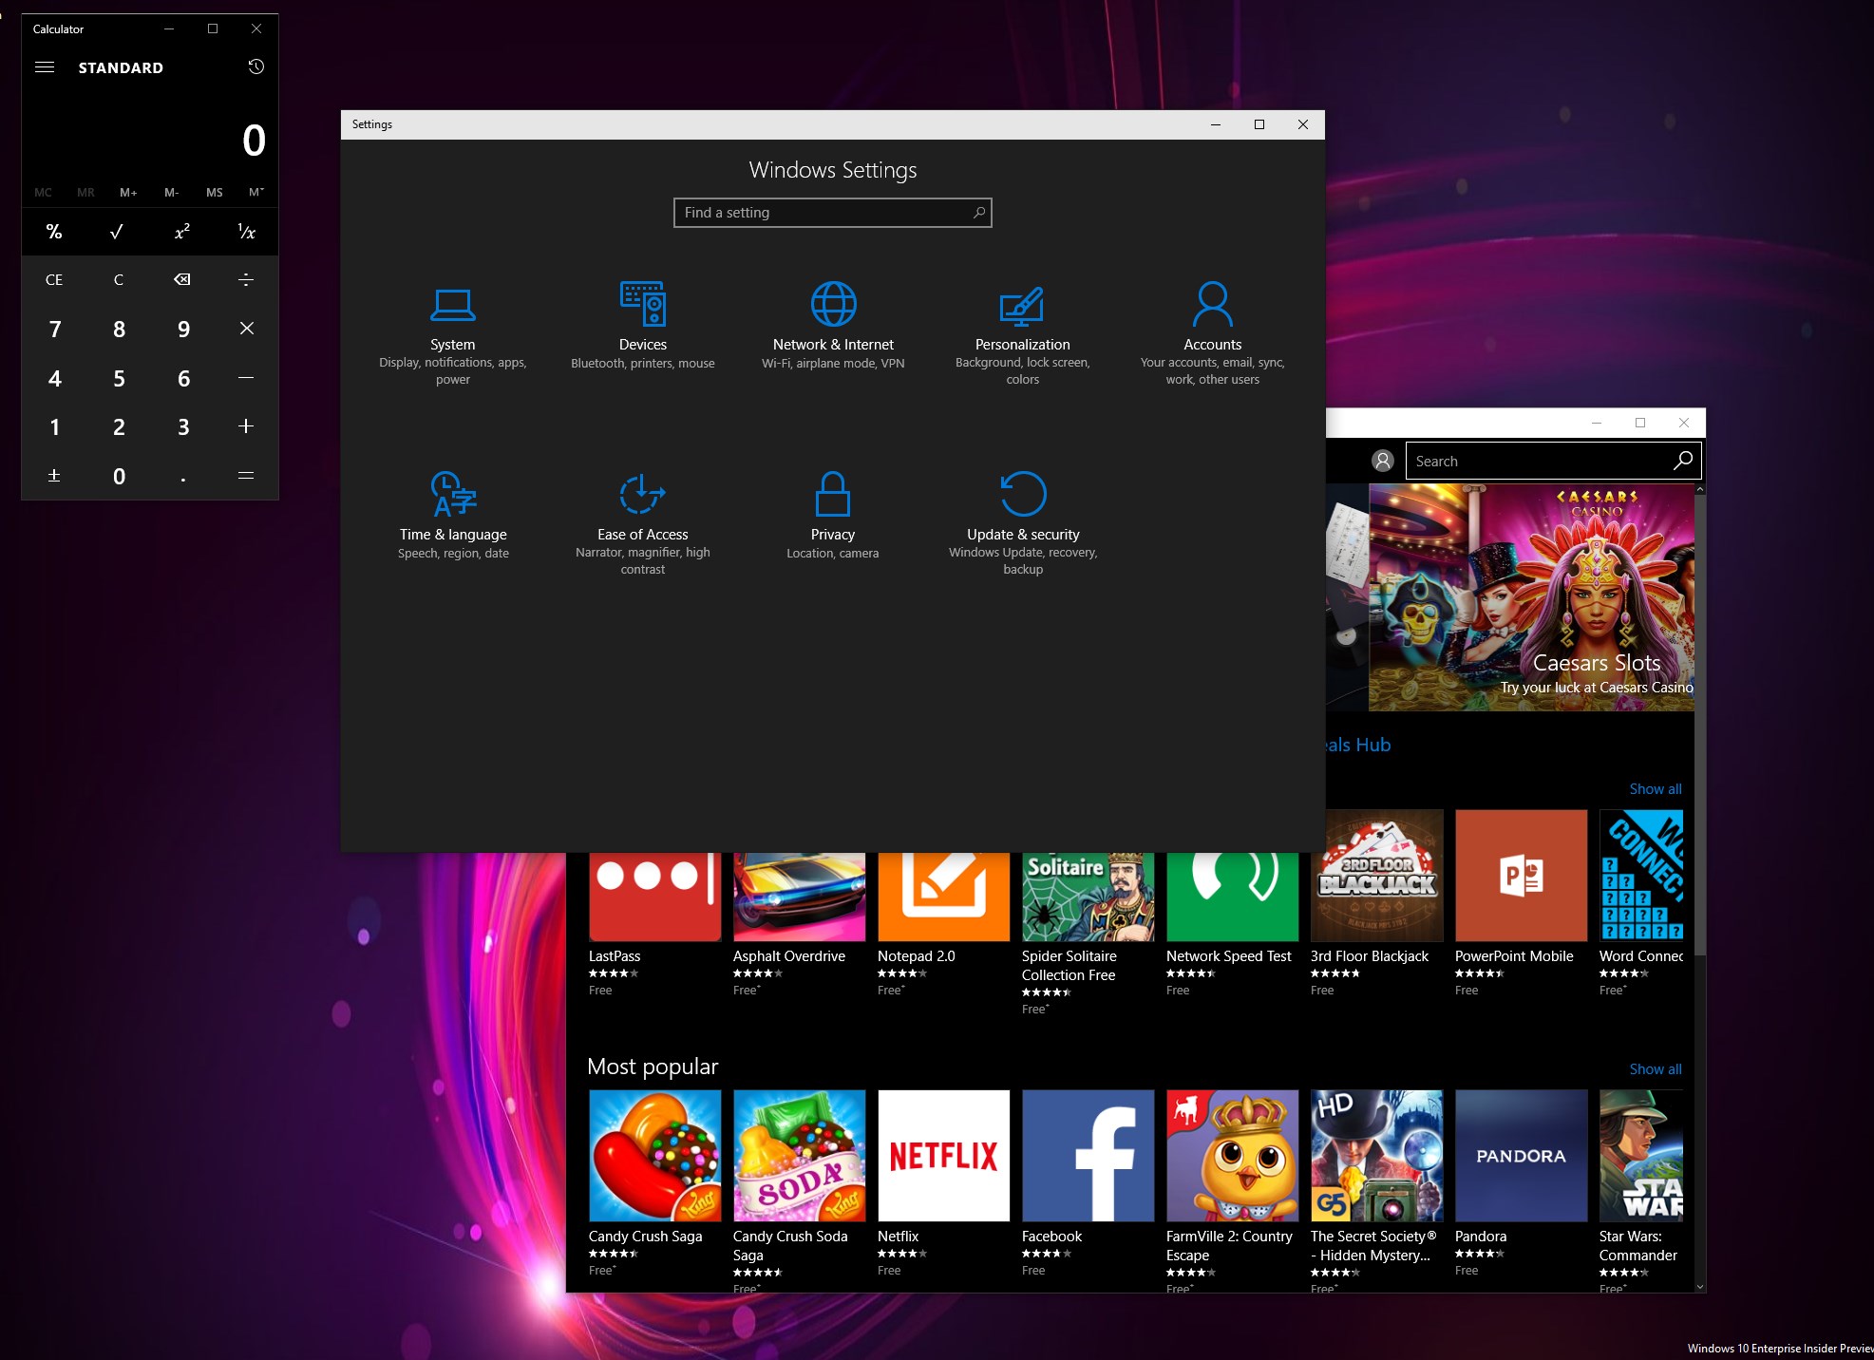This screenshot has width=1874, height=1360.
Task: Open Update & security icon
Action: tap(1023, 494)
